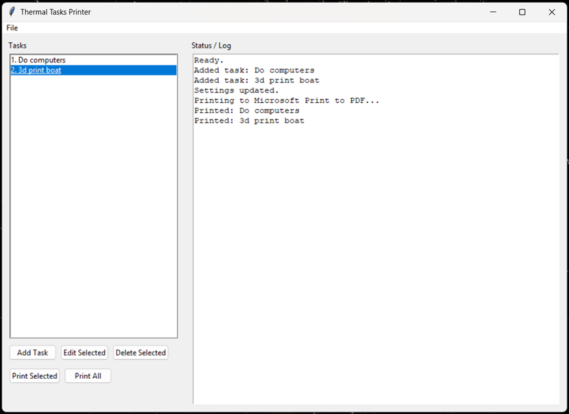Click the 'Settings updated.' log entry

click(237, 90)
